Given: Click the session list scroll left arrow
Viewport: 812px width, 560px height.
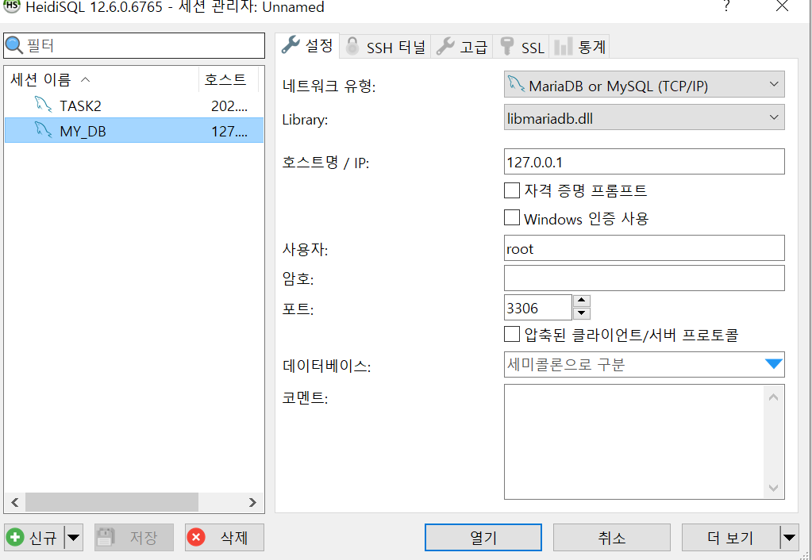Looking at the screenshot, I should [14, 501].
